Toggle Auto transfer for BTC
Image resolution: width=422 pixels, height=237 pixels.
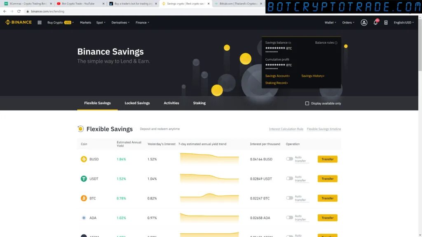[290, 198]
